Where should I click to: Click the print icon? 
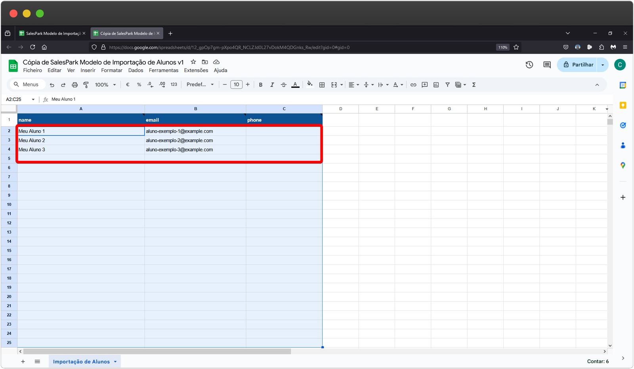point(74,85)
